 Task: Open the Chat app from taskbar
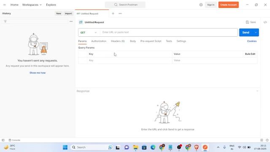coord(127,147)
